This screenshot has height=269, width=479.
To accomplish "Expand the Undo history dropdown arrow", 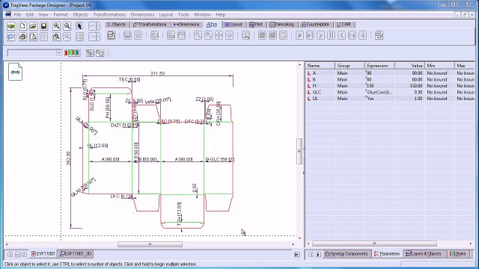I will (x=98, y=26).
